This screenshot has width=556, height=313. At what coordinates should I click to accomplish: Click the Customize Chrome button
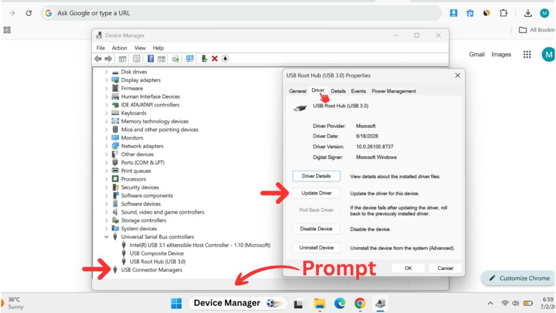click(519, 278)
